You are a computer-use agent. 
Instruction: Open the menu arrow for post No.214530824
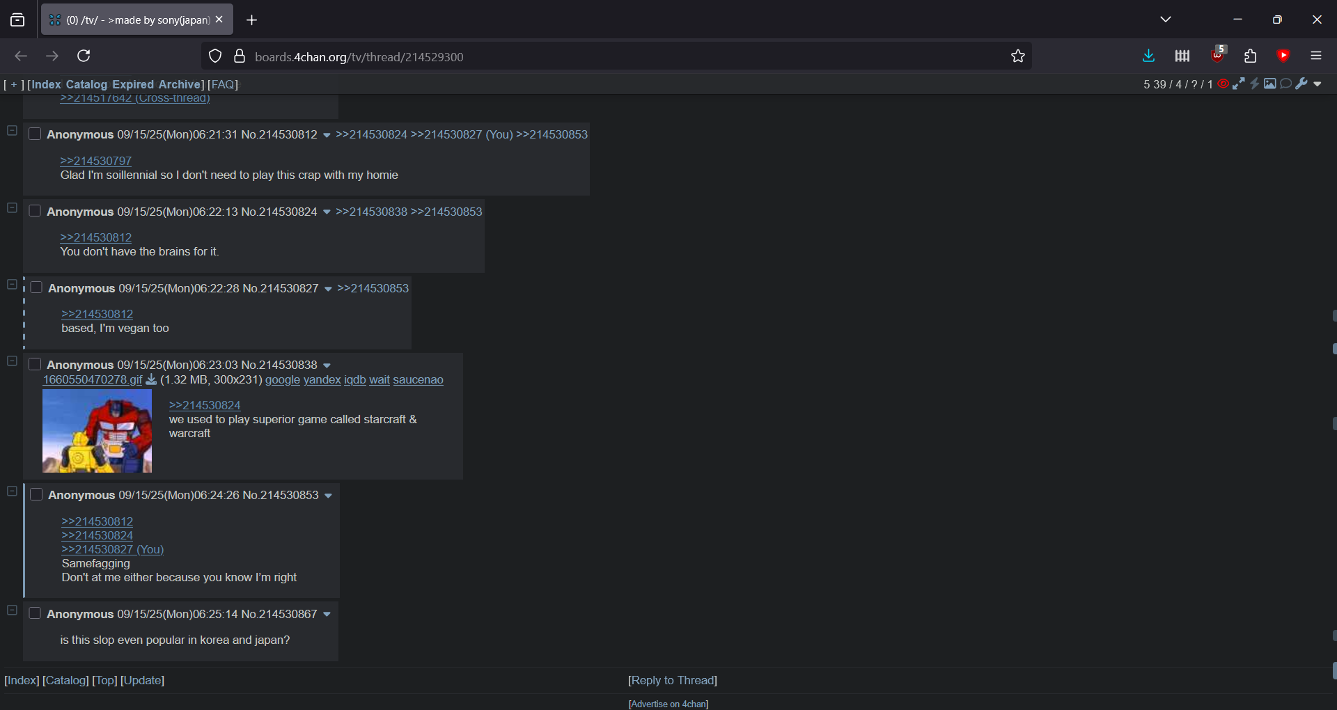pos(327,212)
